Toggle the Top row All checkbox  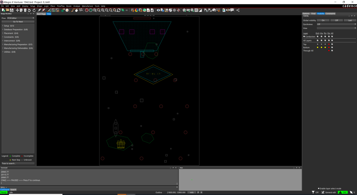click(x=332, y=44)
